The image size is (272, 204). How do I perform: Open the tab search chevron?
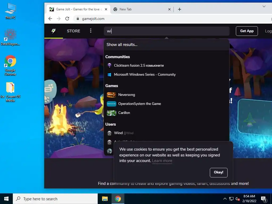point(264,6)
